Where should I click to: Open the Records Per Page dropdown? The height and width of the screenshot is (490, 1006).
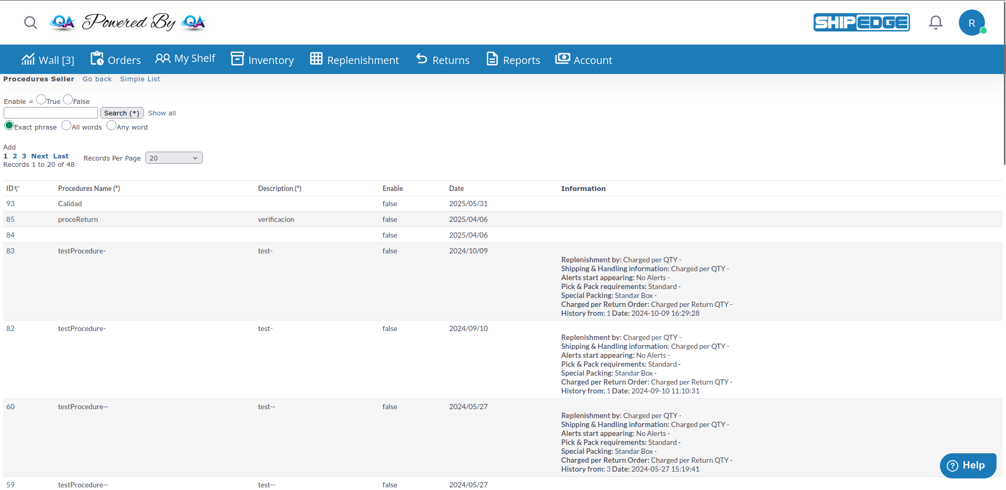pos(174,158)
